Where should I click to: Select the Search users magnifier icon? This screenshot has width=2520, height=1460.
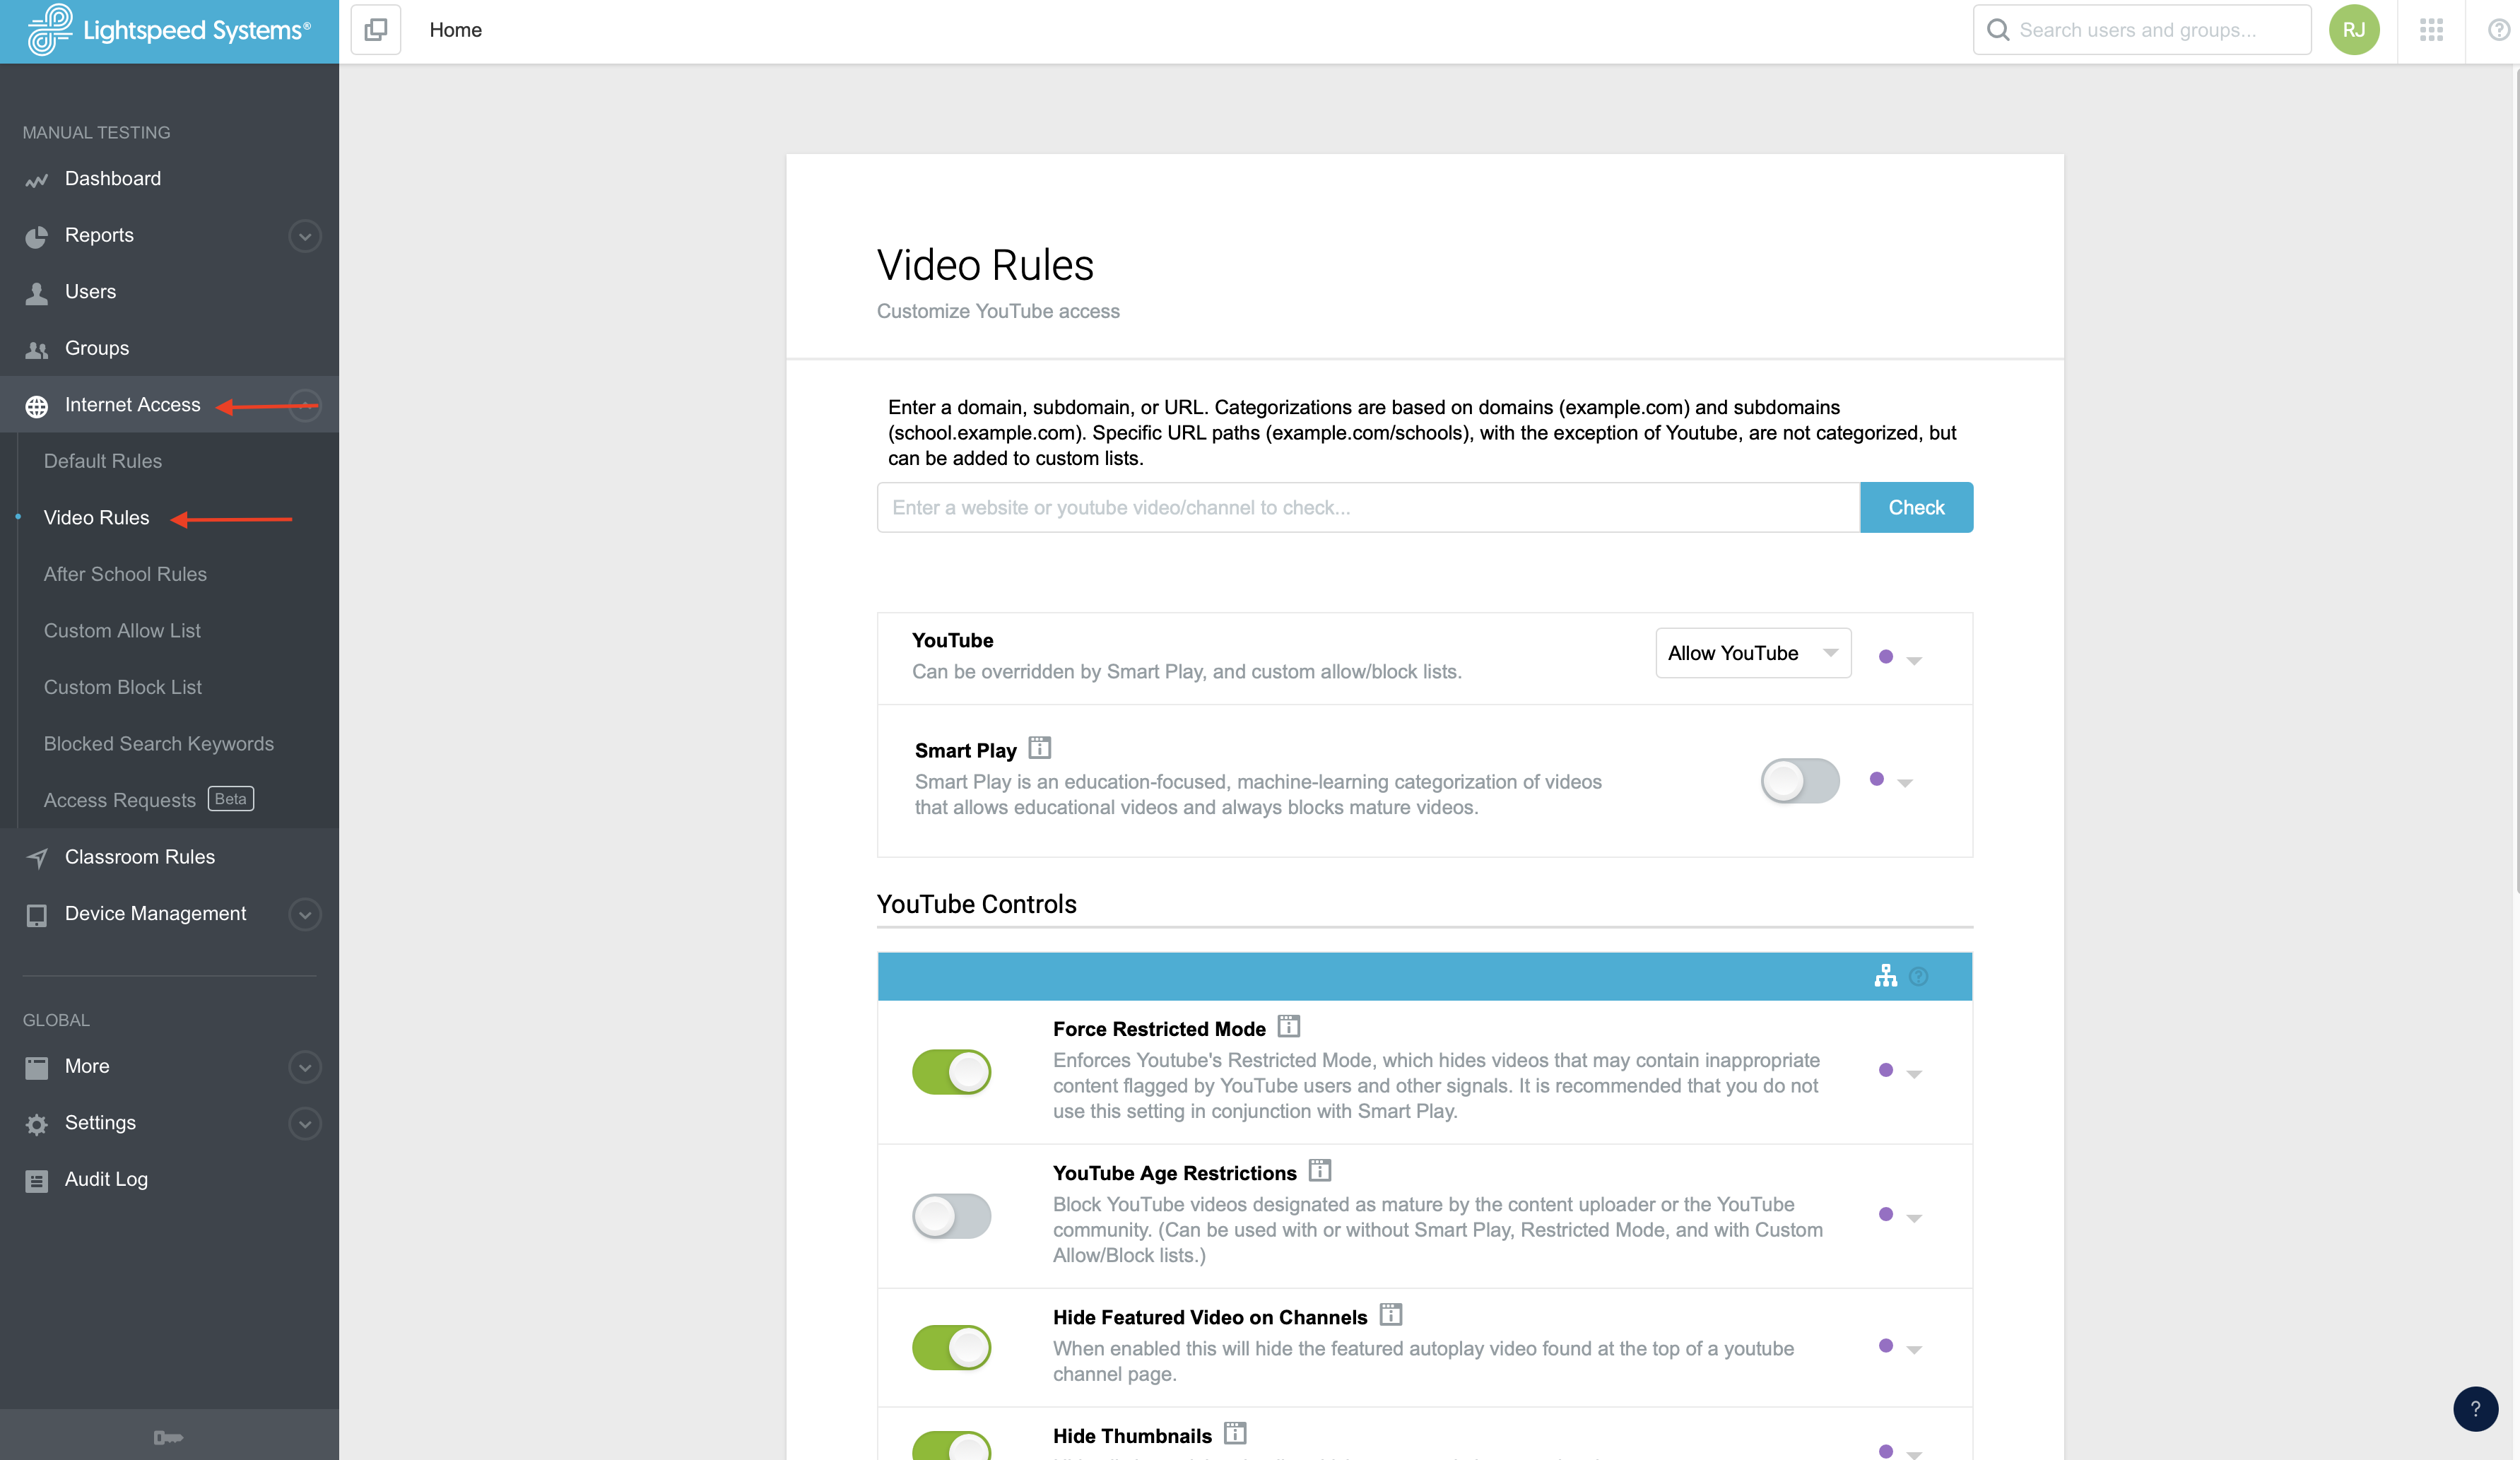(1998, 29)
